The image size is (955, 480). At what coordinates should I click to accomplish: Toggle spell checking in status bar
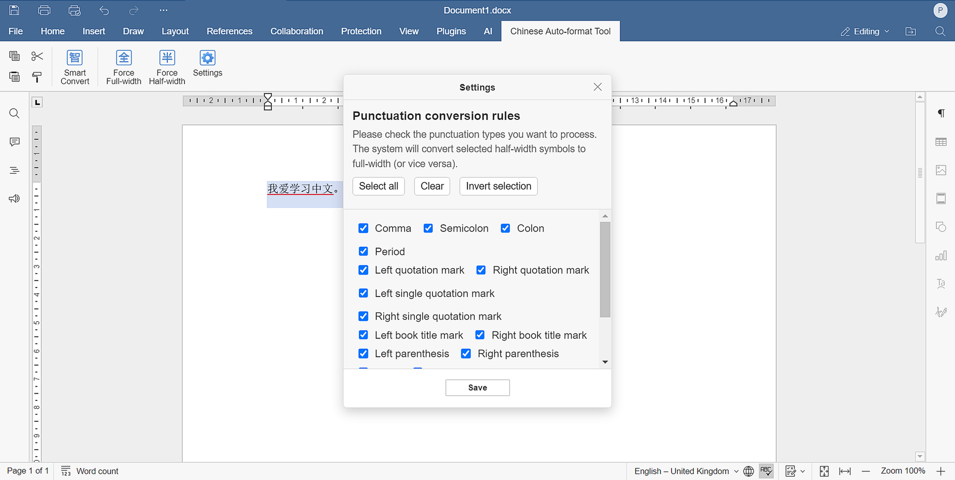coord(766,471)
